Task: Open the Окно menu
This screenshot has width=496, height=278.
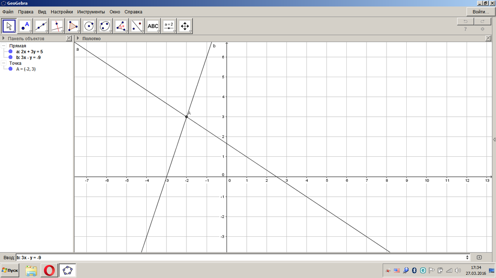Action: tap(115, 12)
